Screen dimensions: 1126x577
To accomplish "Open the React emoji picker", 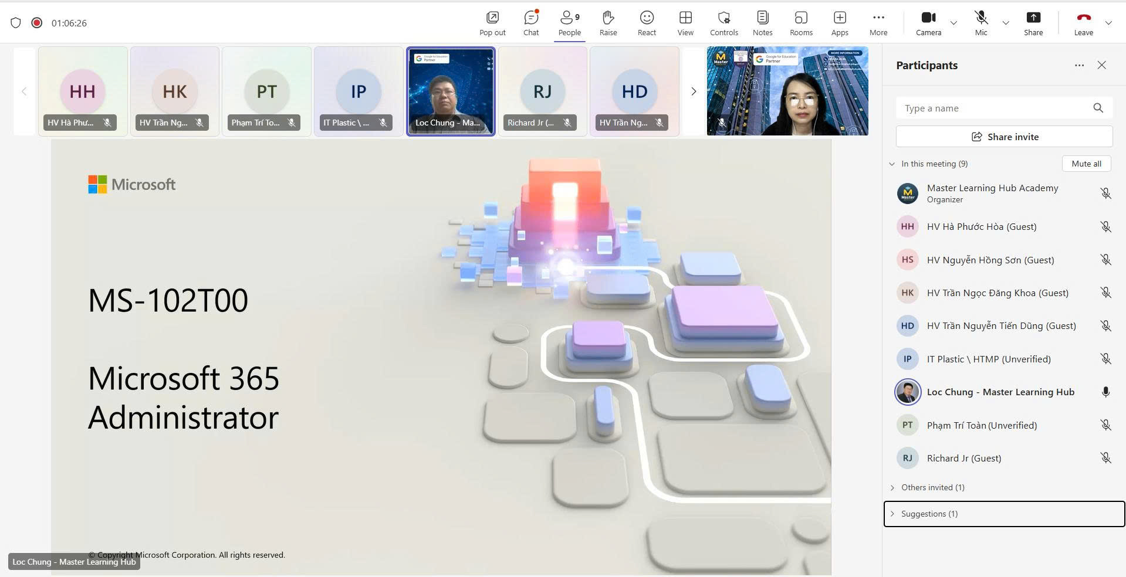I will point(647,23).
